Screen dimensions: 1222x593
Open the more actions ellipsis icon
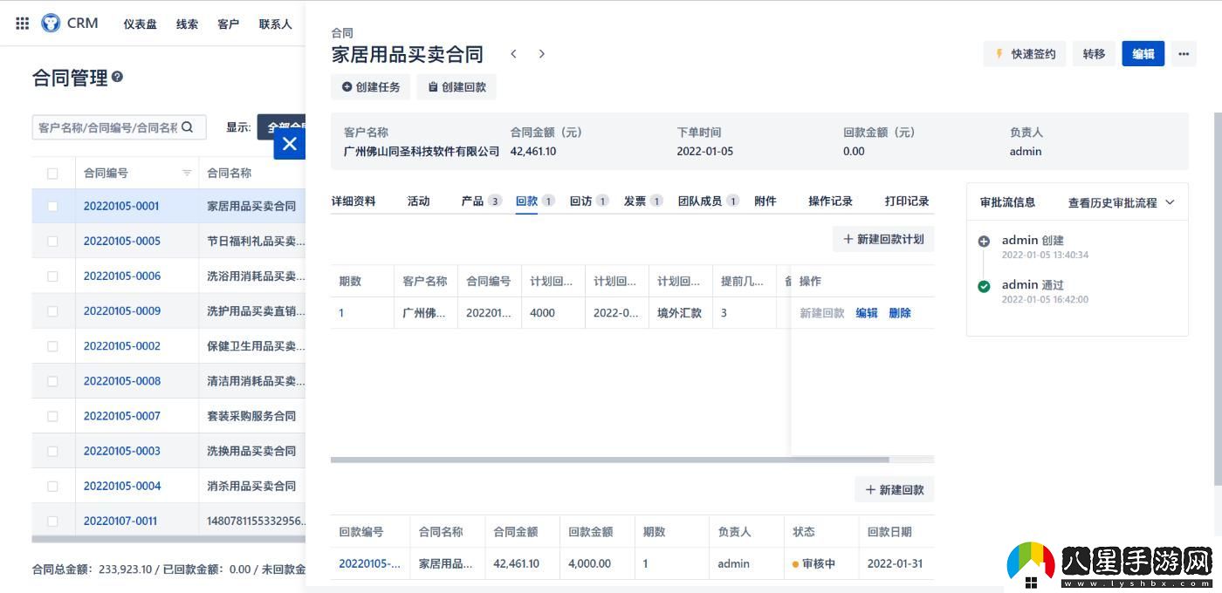coord(1184,53)
